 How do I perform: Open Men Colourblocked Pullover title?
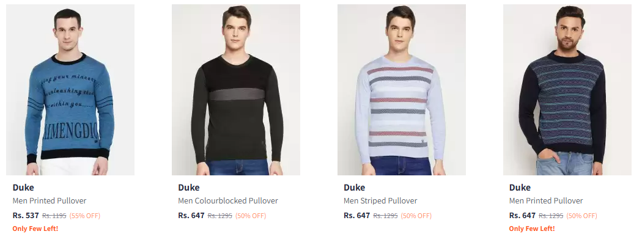tap(228, 201)
